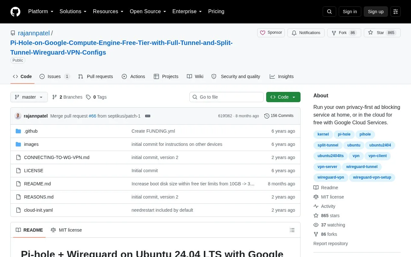Switch to the Wiki tab
The height and width of the screenshot is (257, 411).
tap(195, 76)
